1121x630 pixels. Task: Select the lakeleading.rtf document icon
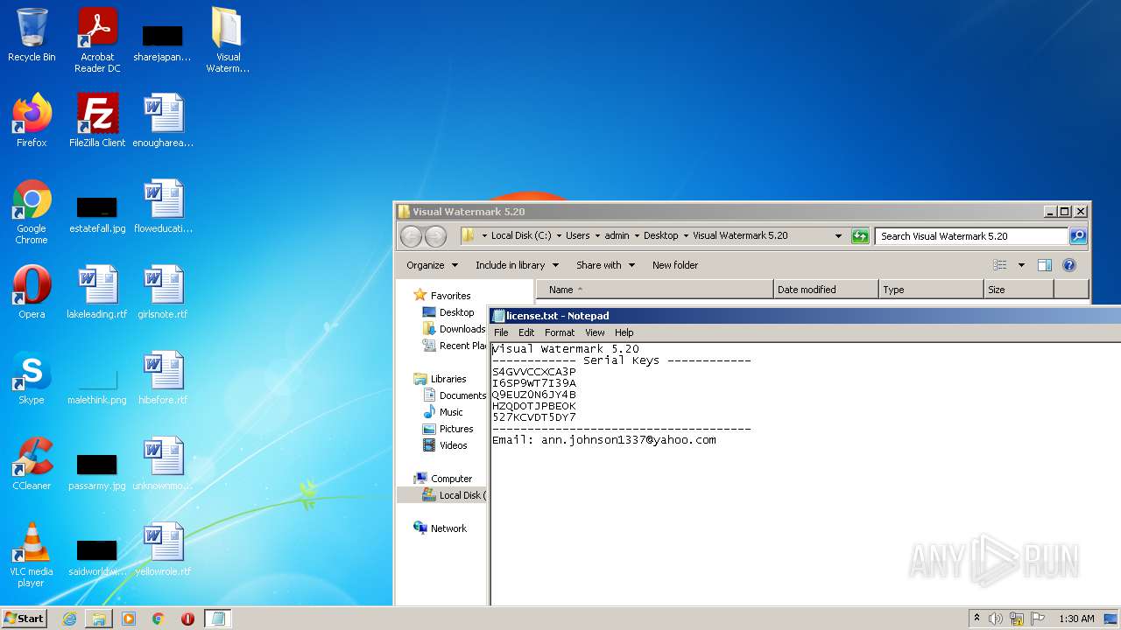(x=97, y=291)
